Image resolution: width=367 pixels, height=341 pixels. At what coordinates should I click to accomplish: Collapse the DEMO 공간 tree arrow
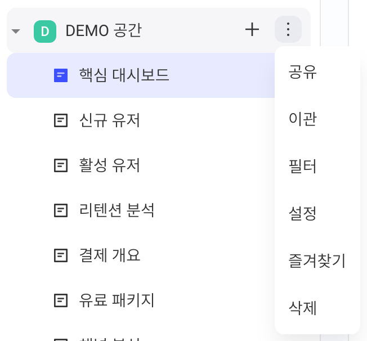16,31
